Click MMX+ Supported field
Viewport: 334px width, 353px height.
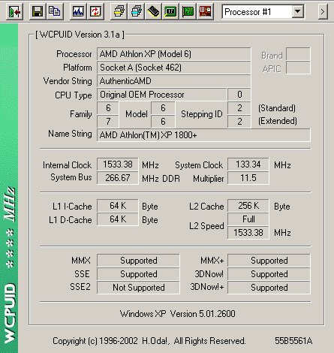click(x=269, y=261)
